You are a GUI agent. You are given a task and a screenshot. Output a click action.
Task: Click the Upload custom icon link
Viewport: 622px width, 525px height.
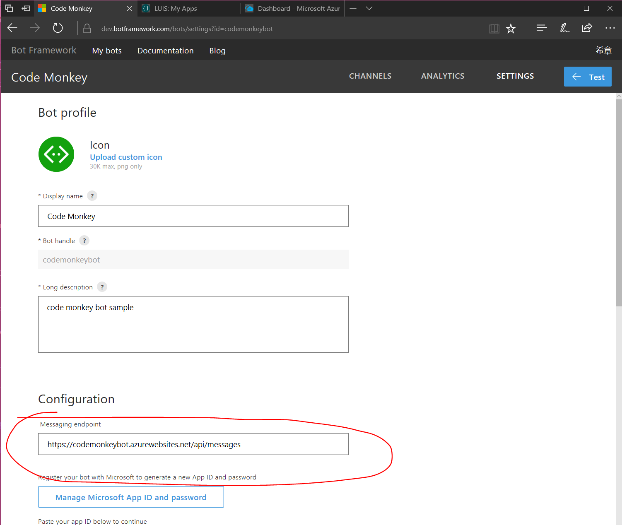pyautogui.click(x=126, y=157)
